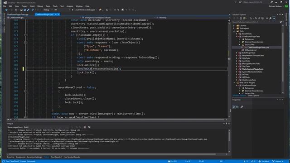Image resolution: width=290 pixels, height=163 pixels.
Task: Click on SendToUser call at line 381
Action: (85, 69)
